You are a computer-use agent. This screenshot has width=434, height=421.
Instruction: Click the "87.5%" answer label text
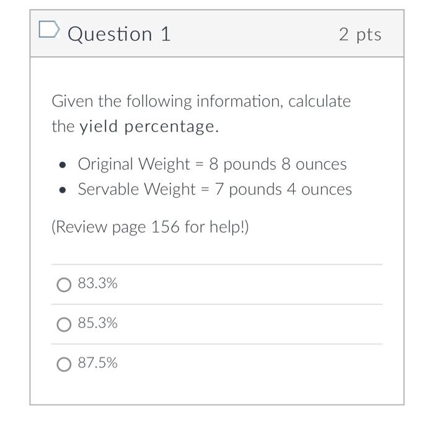(98, 363)
